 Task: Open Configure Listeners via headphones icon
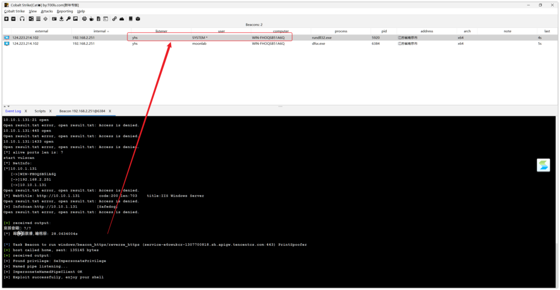22,19
